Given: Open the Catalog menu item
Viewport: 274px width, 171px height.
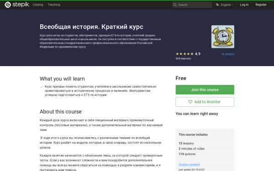Looking at the screenshot, I should [x=38, y=5].
